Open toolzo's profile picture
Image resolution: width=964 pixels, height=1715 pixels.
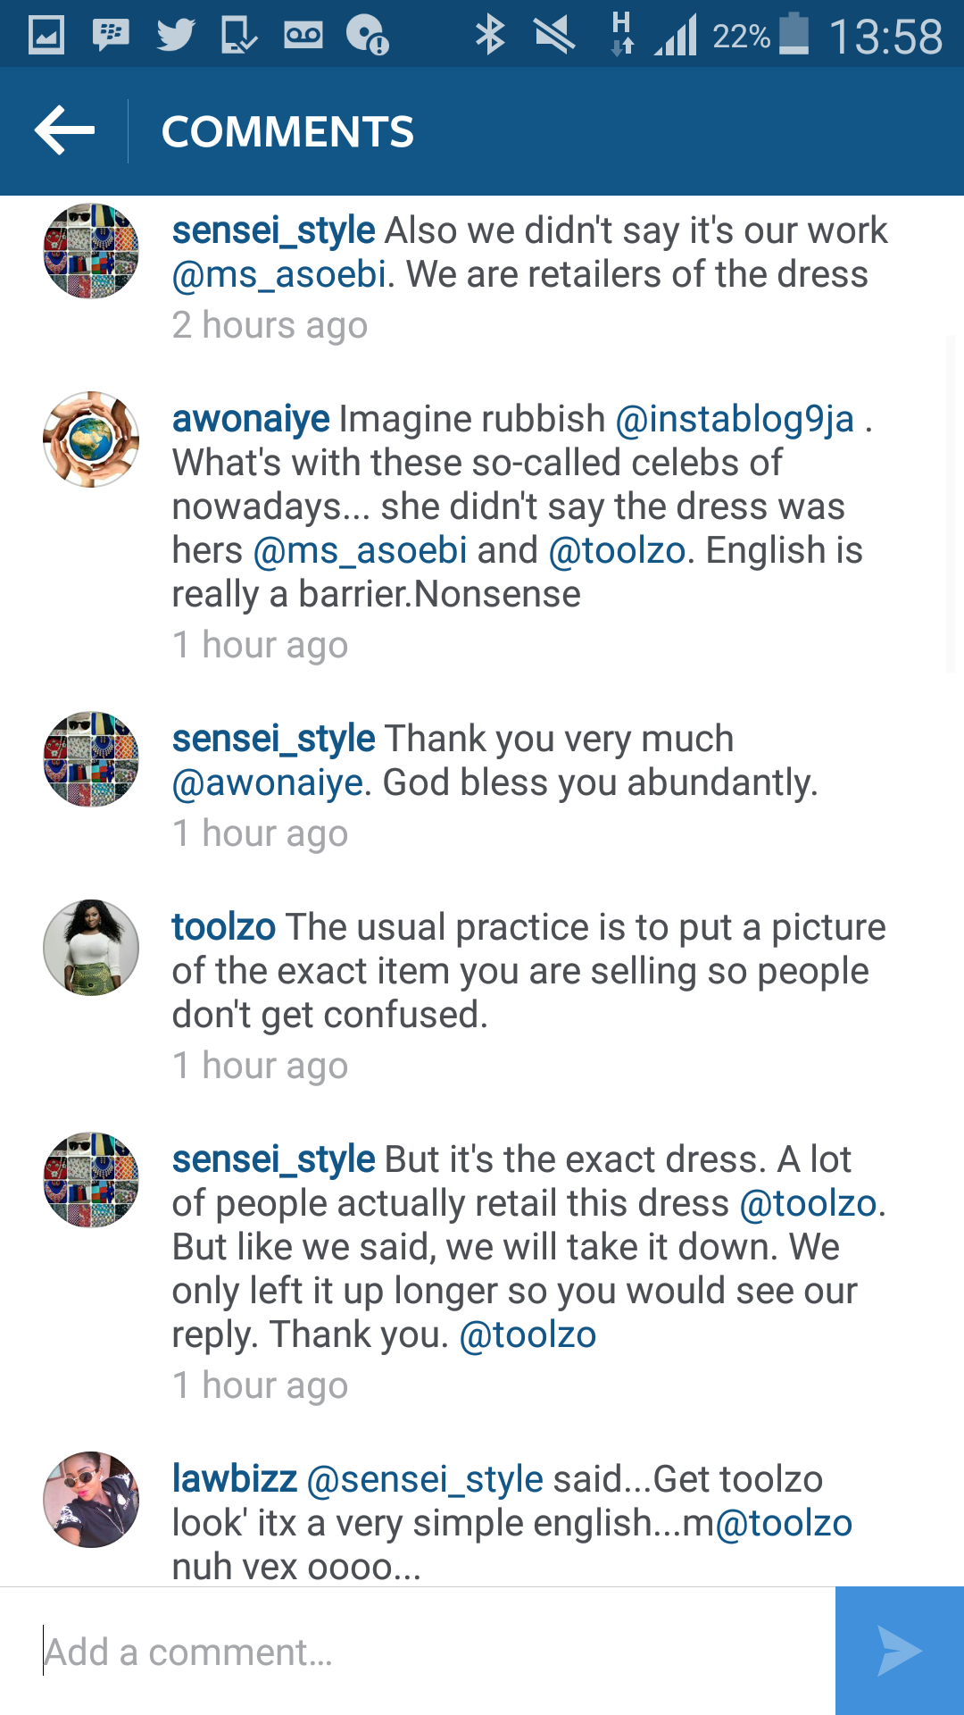pyautogui.click(x=91, y=948)
